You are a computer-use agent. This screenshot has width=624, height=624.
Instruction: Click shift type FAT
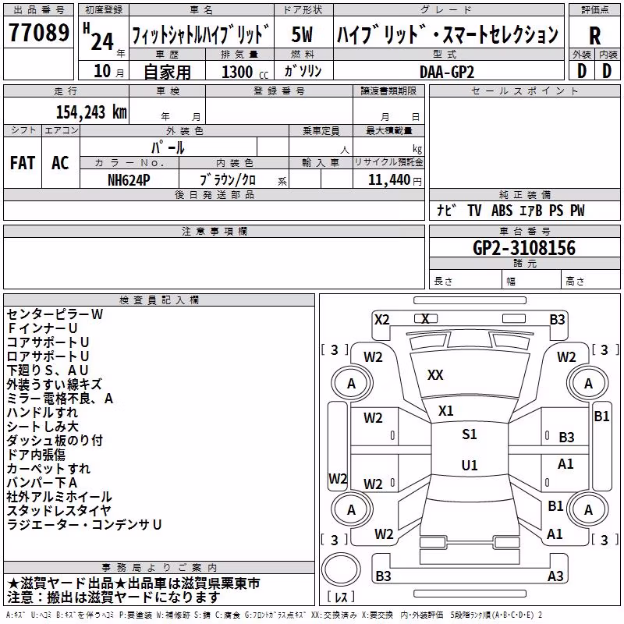(x=23, y=163)
